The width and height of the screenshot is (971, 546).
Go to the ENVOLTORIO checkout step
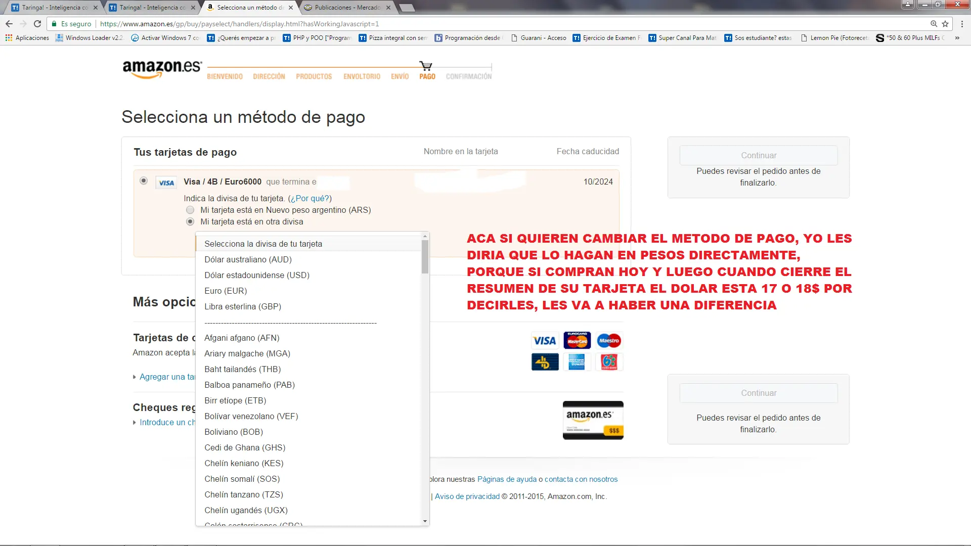click(362, 77)
